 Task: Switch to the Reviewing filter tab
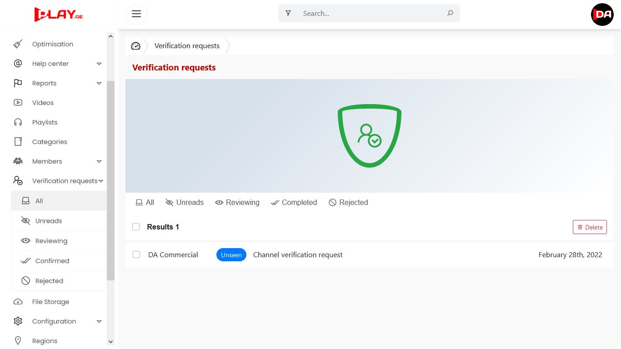(237, 203)
